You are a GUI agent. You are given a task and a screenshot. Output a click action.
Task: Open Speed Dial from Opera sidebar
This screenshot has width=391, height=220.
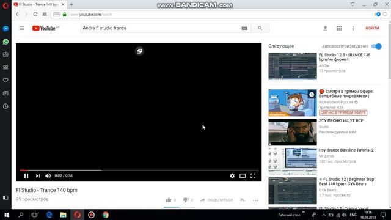point(5,67)
